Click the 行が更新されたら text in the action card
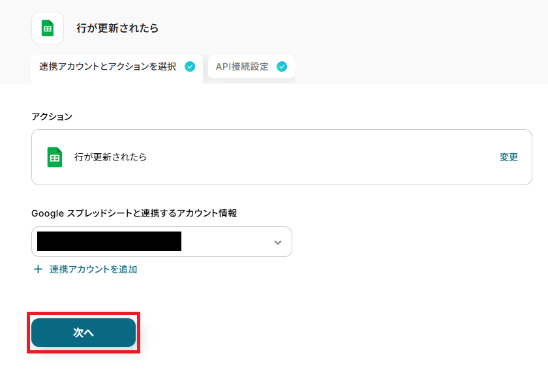Screen dimensions: 548x375 [110, 157]
